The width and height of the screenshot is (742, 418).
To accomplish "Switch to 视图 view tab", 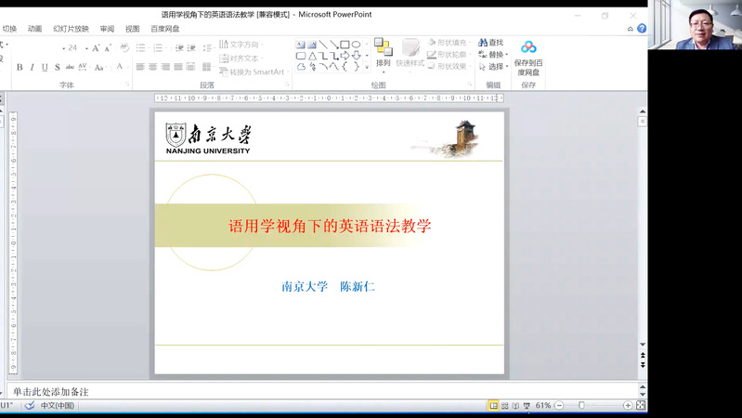I will [133, 29].
